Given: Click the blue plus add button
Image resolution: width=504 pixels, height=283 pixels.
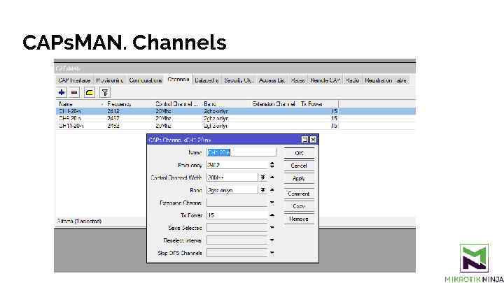Looking at the screenshot, I should pyautogui.click(x=62, y=93).
